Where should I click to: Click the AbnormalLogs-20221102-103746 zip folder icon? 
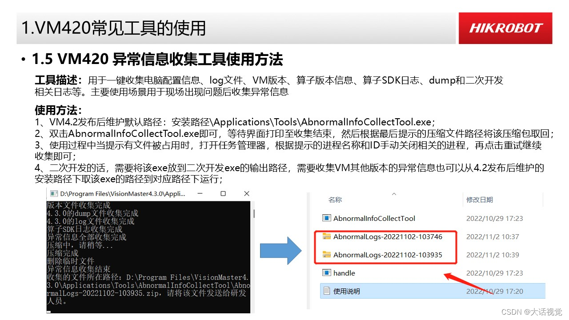pos(327,236)
